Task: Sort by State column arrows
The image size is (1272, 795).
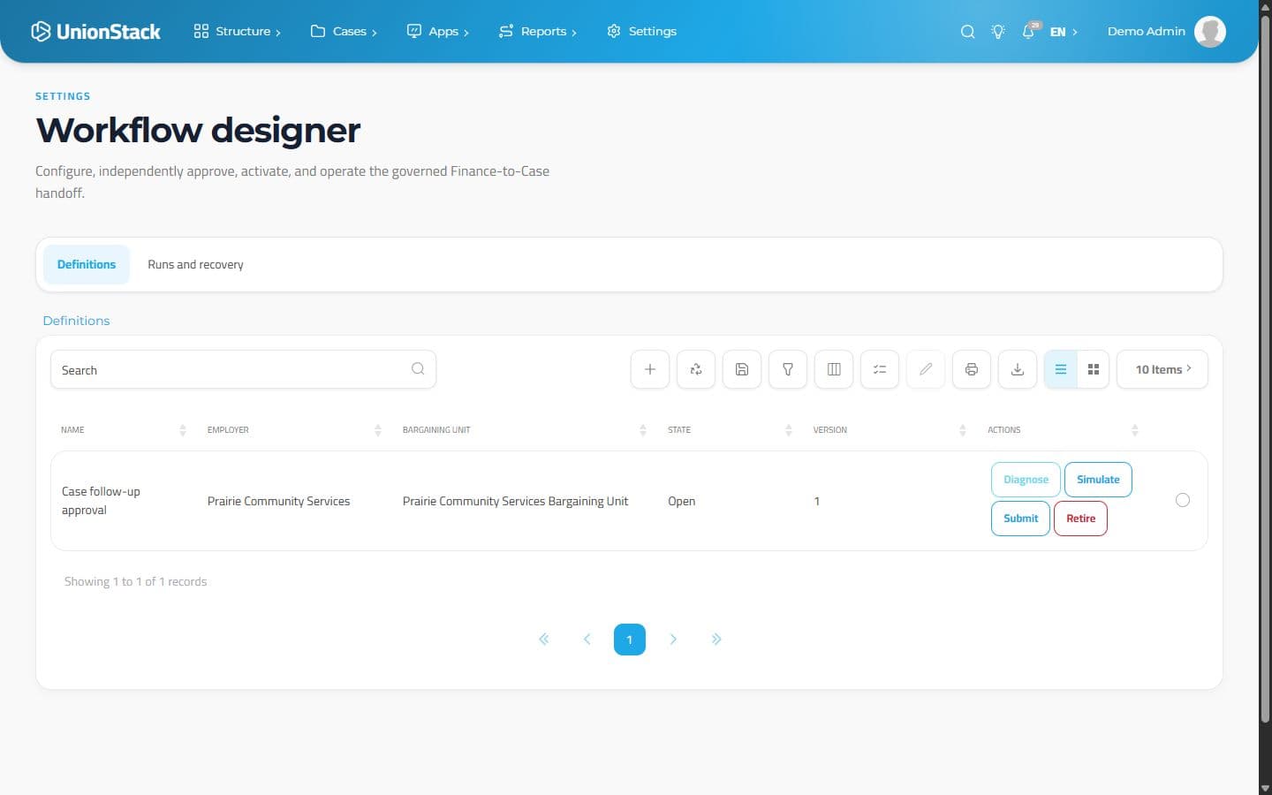Action: pos(789,430)
